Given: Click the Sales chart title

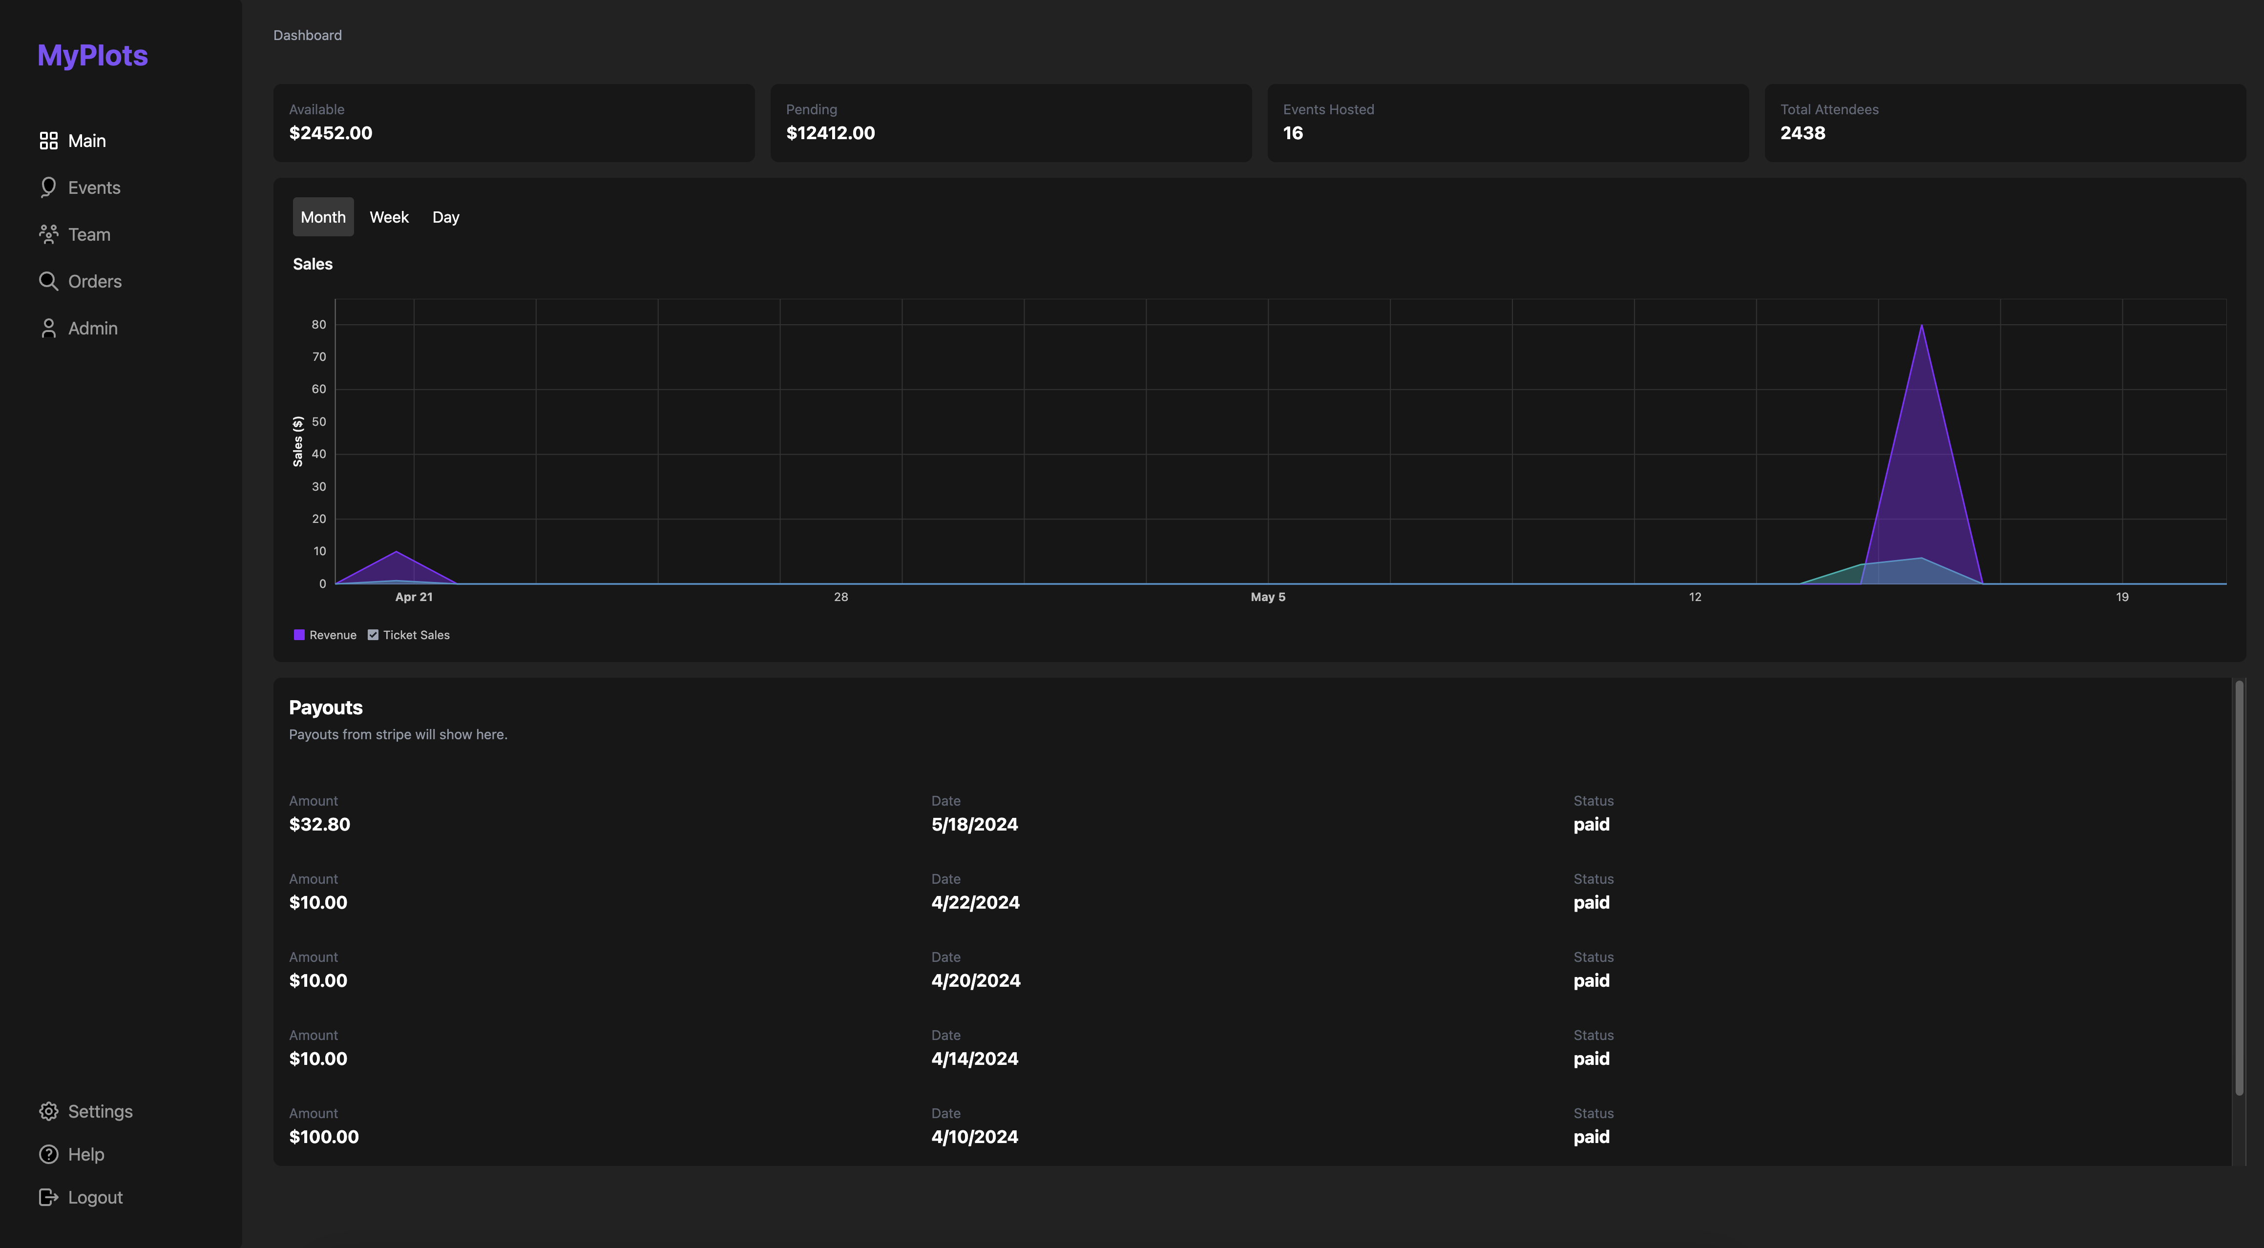Looking at the screenshot, I should click(313, 264).
